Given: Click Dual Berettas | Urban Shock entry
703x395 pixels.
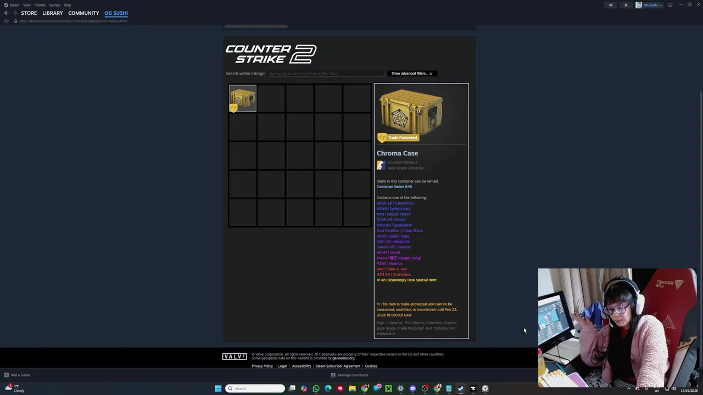Looking at the screenshot, I should pyautogui.click(x=400, y=230).
